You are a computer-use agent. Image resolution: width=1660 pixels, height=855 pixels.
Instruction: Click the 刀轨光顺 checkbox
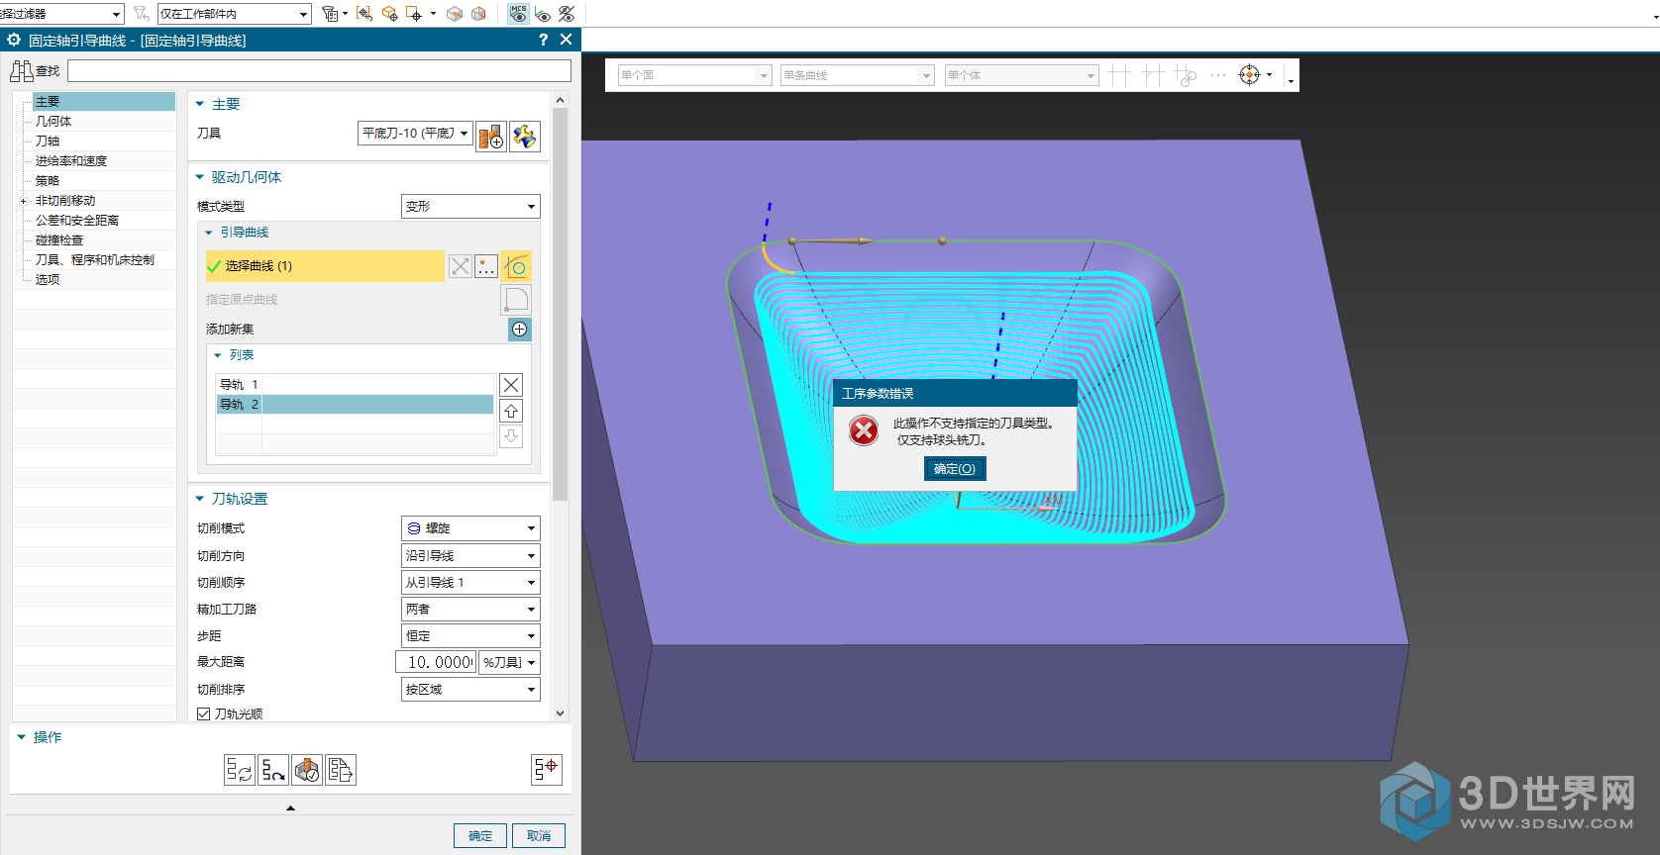[203, 713]
